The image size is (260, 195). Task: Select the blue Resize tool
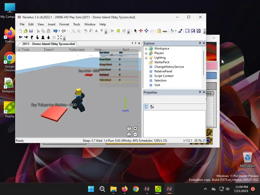coord(146,31)
